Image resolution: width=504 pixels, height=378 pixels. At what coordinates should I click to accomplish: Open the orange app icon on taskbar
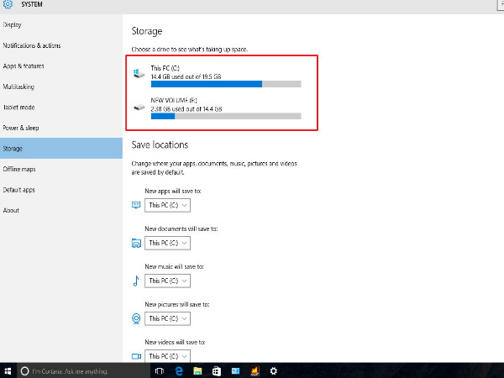tap(255, 371)
